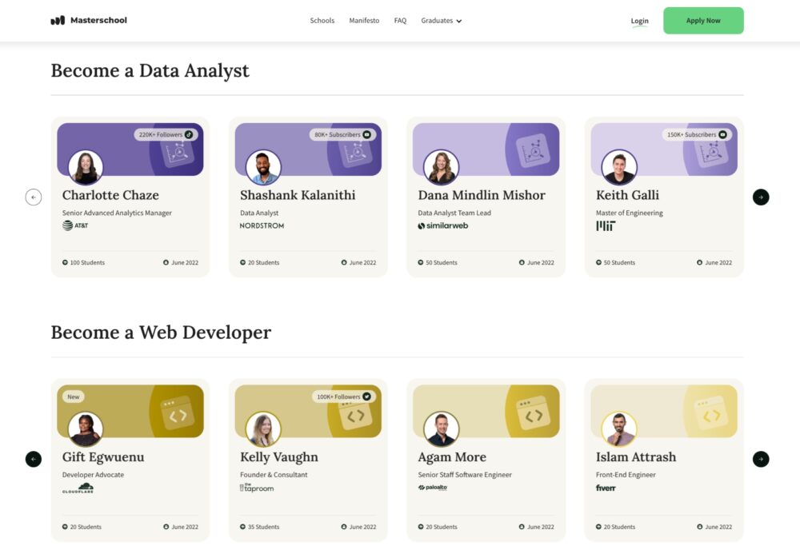Click the clock icon next to June 2022 on Keith's card
Image resolution: width=800 pixels, height=554 pixels.
(698, 262)
